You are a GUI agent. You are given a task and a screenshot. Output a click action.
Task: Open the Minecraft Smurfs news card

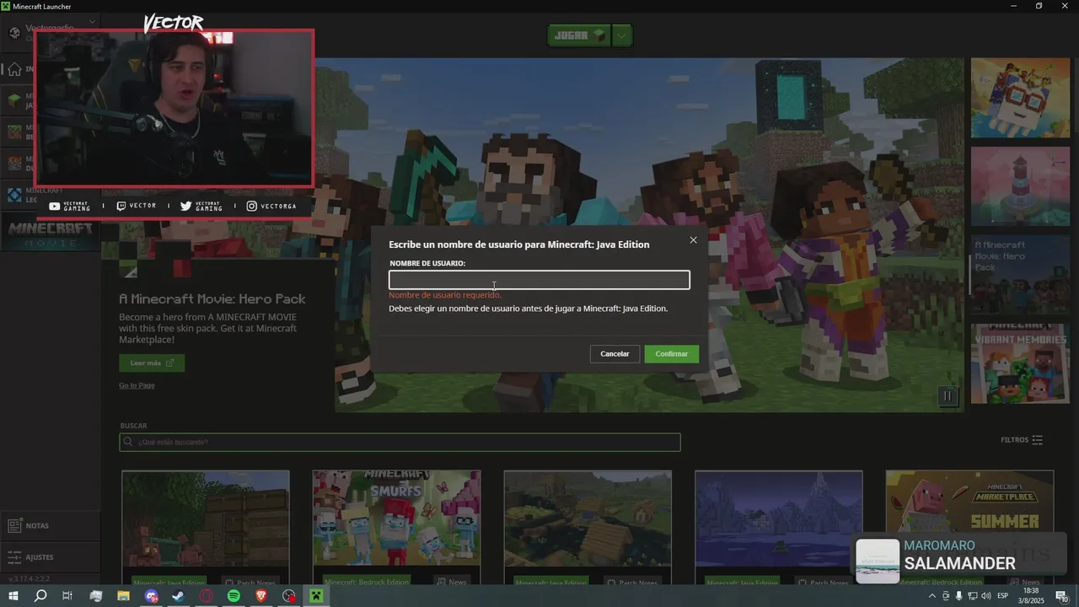tap(396, 529)
